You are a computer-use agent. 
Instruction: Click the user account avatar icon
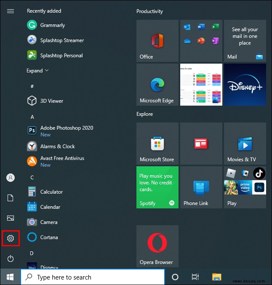click(11, 177)
